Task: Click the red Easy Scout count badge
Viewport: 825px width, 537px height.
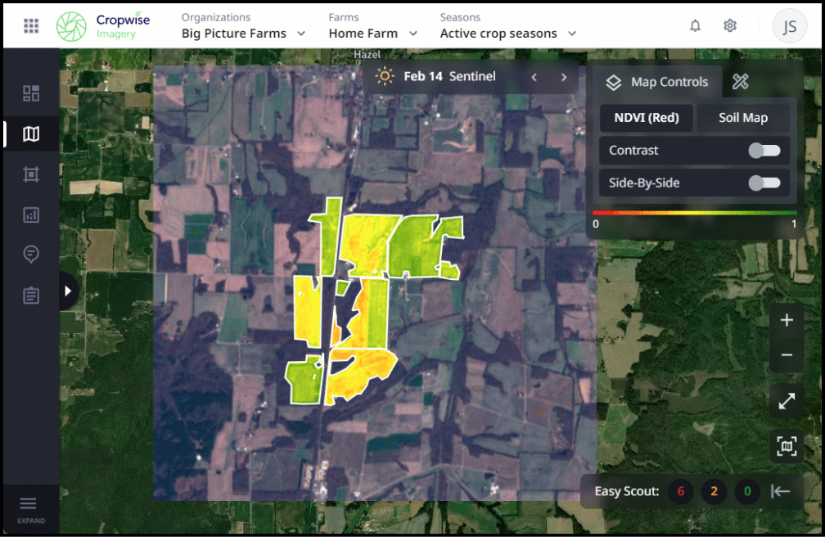Action: click(x=680, y=491)
